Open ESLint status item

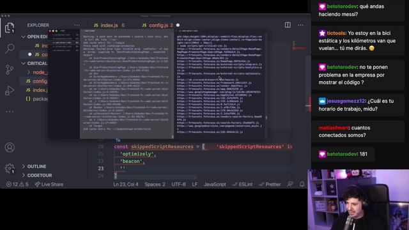(x=242, y=185)
